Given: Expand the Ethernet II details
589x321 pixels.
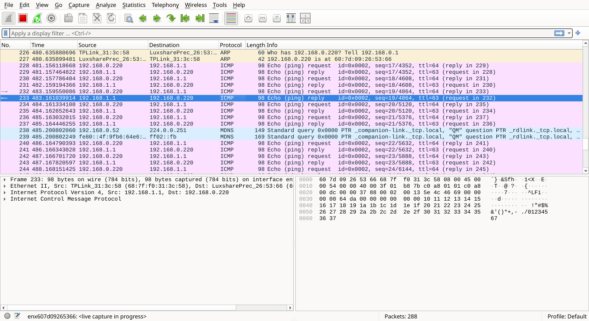Looking at the screenshot, I should pos(5,186).
